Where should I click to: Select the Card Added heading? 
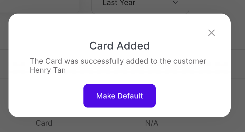click(120, 46)
